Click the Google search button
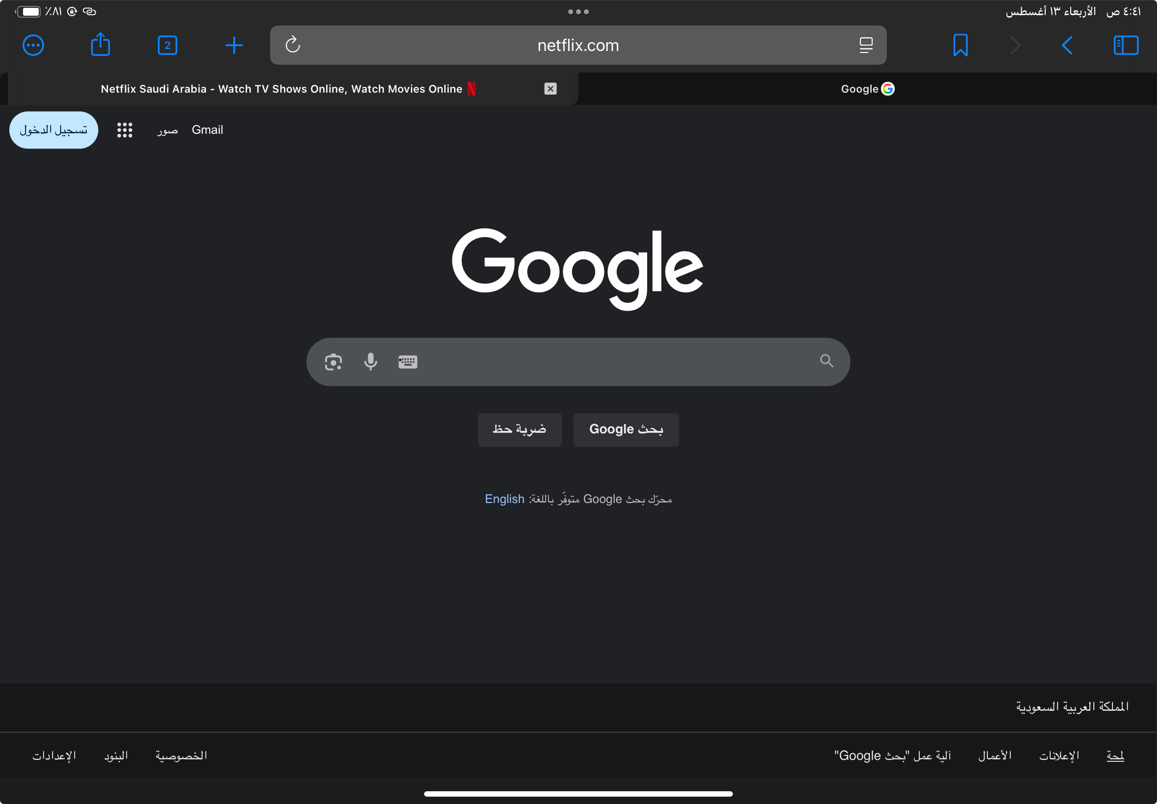This screenshot has width=1157, height=804. [626, 429]
